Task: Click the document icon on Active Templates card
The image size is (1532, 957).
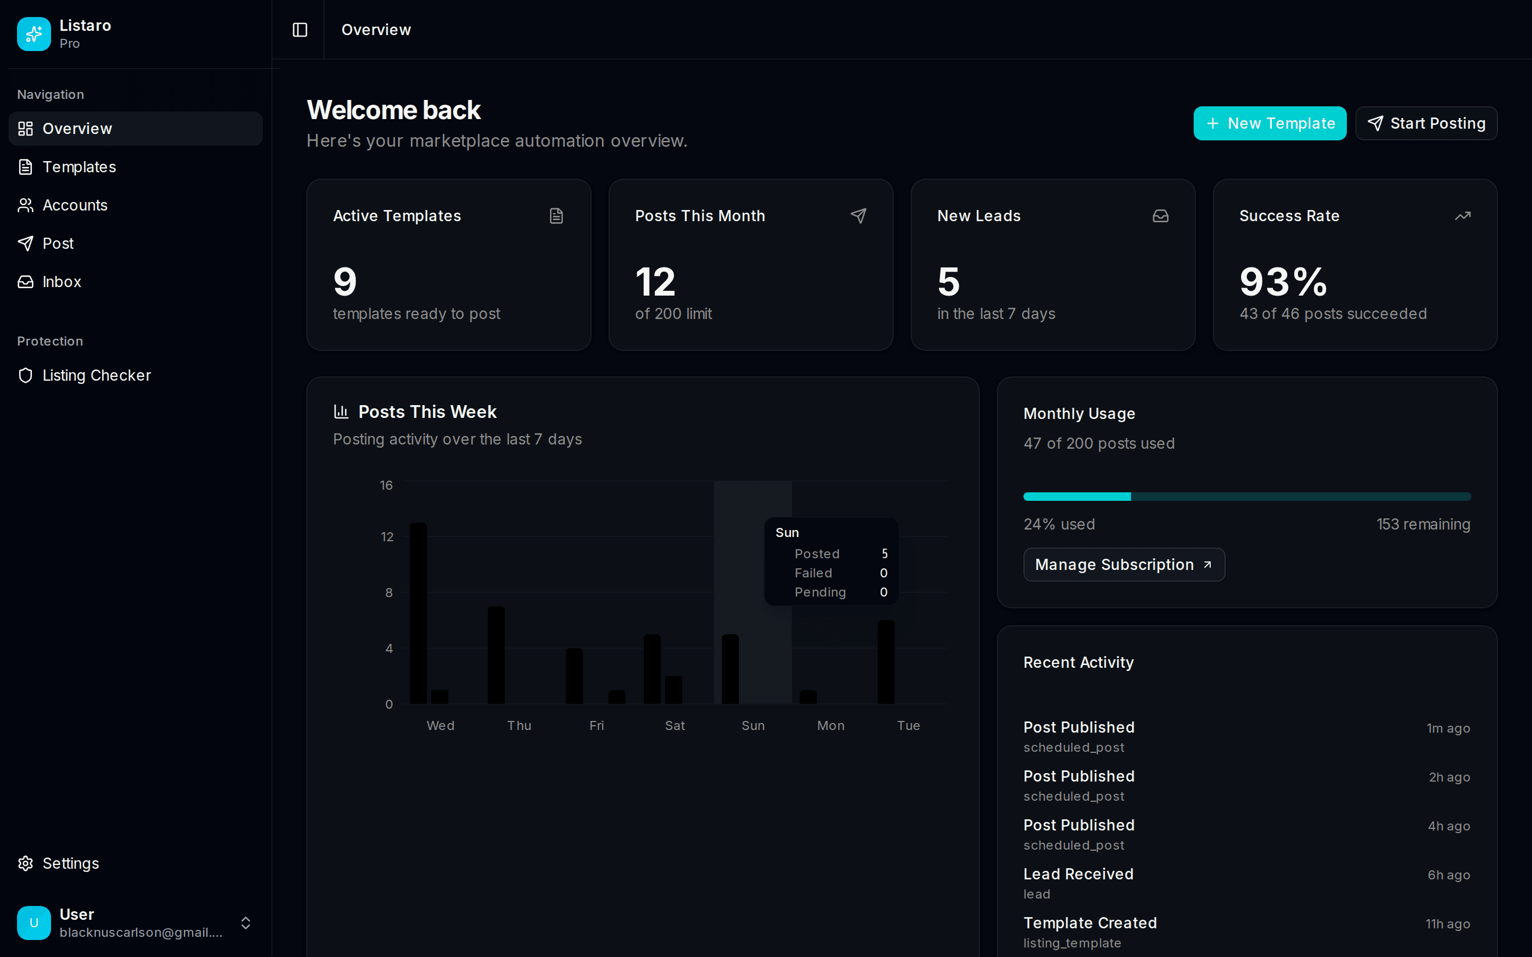Action: coord(556,216)
